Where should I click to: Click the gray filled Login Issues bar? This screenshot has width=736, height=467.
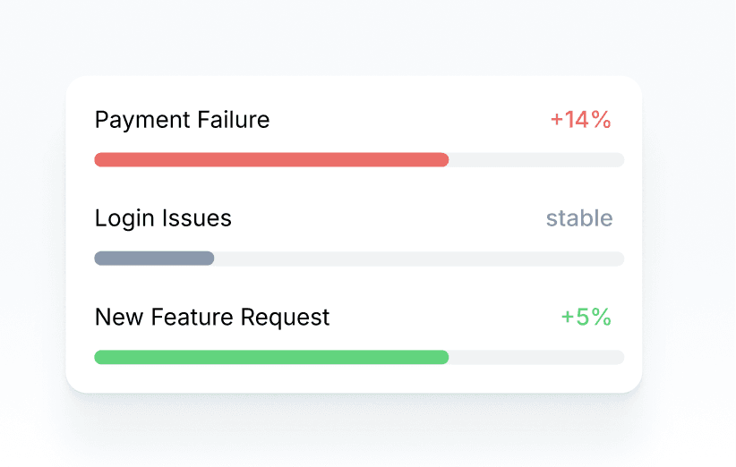154,259
